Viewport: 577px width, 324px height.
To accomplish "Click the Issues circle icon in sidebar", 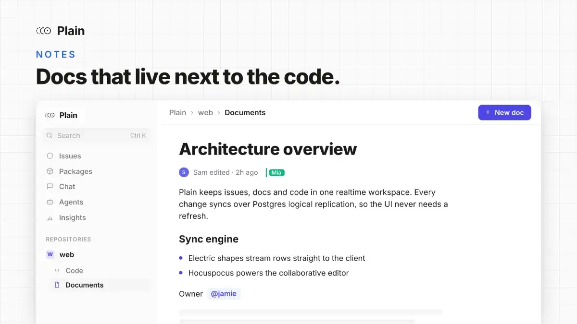I will (50, 156).
